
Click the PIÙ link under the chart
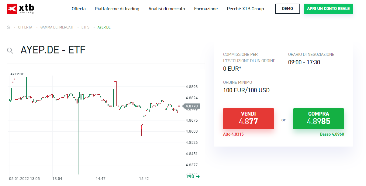(193, 177)
